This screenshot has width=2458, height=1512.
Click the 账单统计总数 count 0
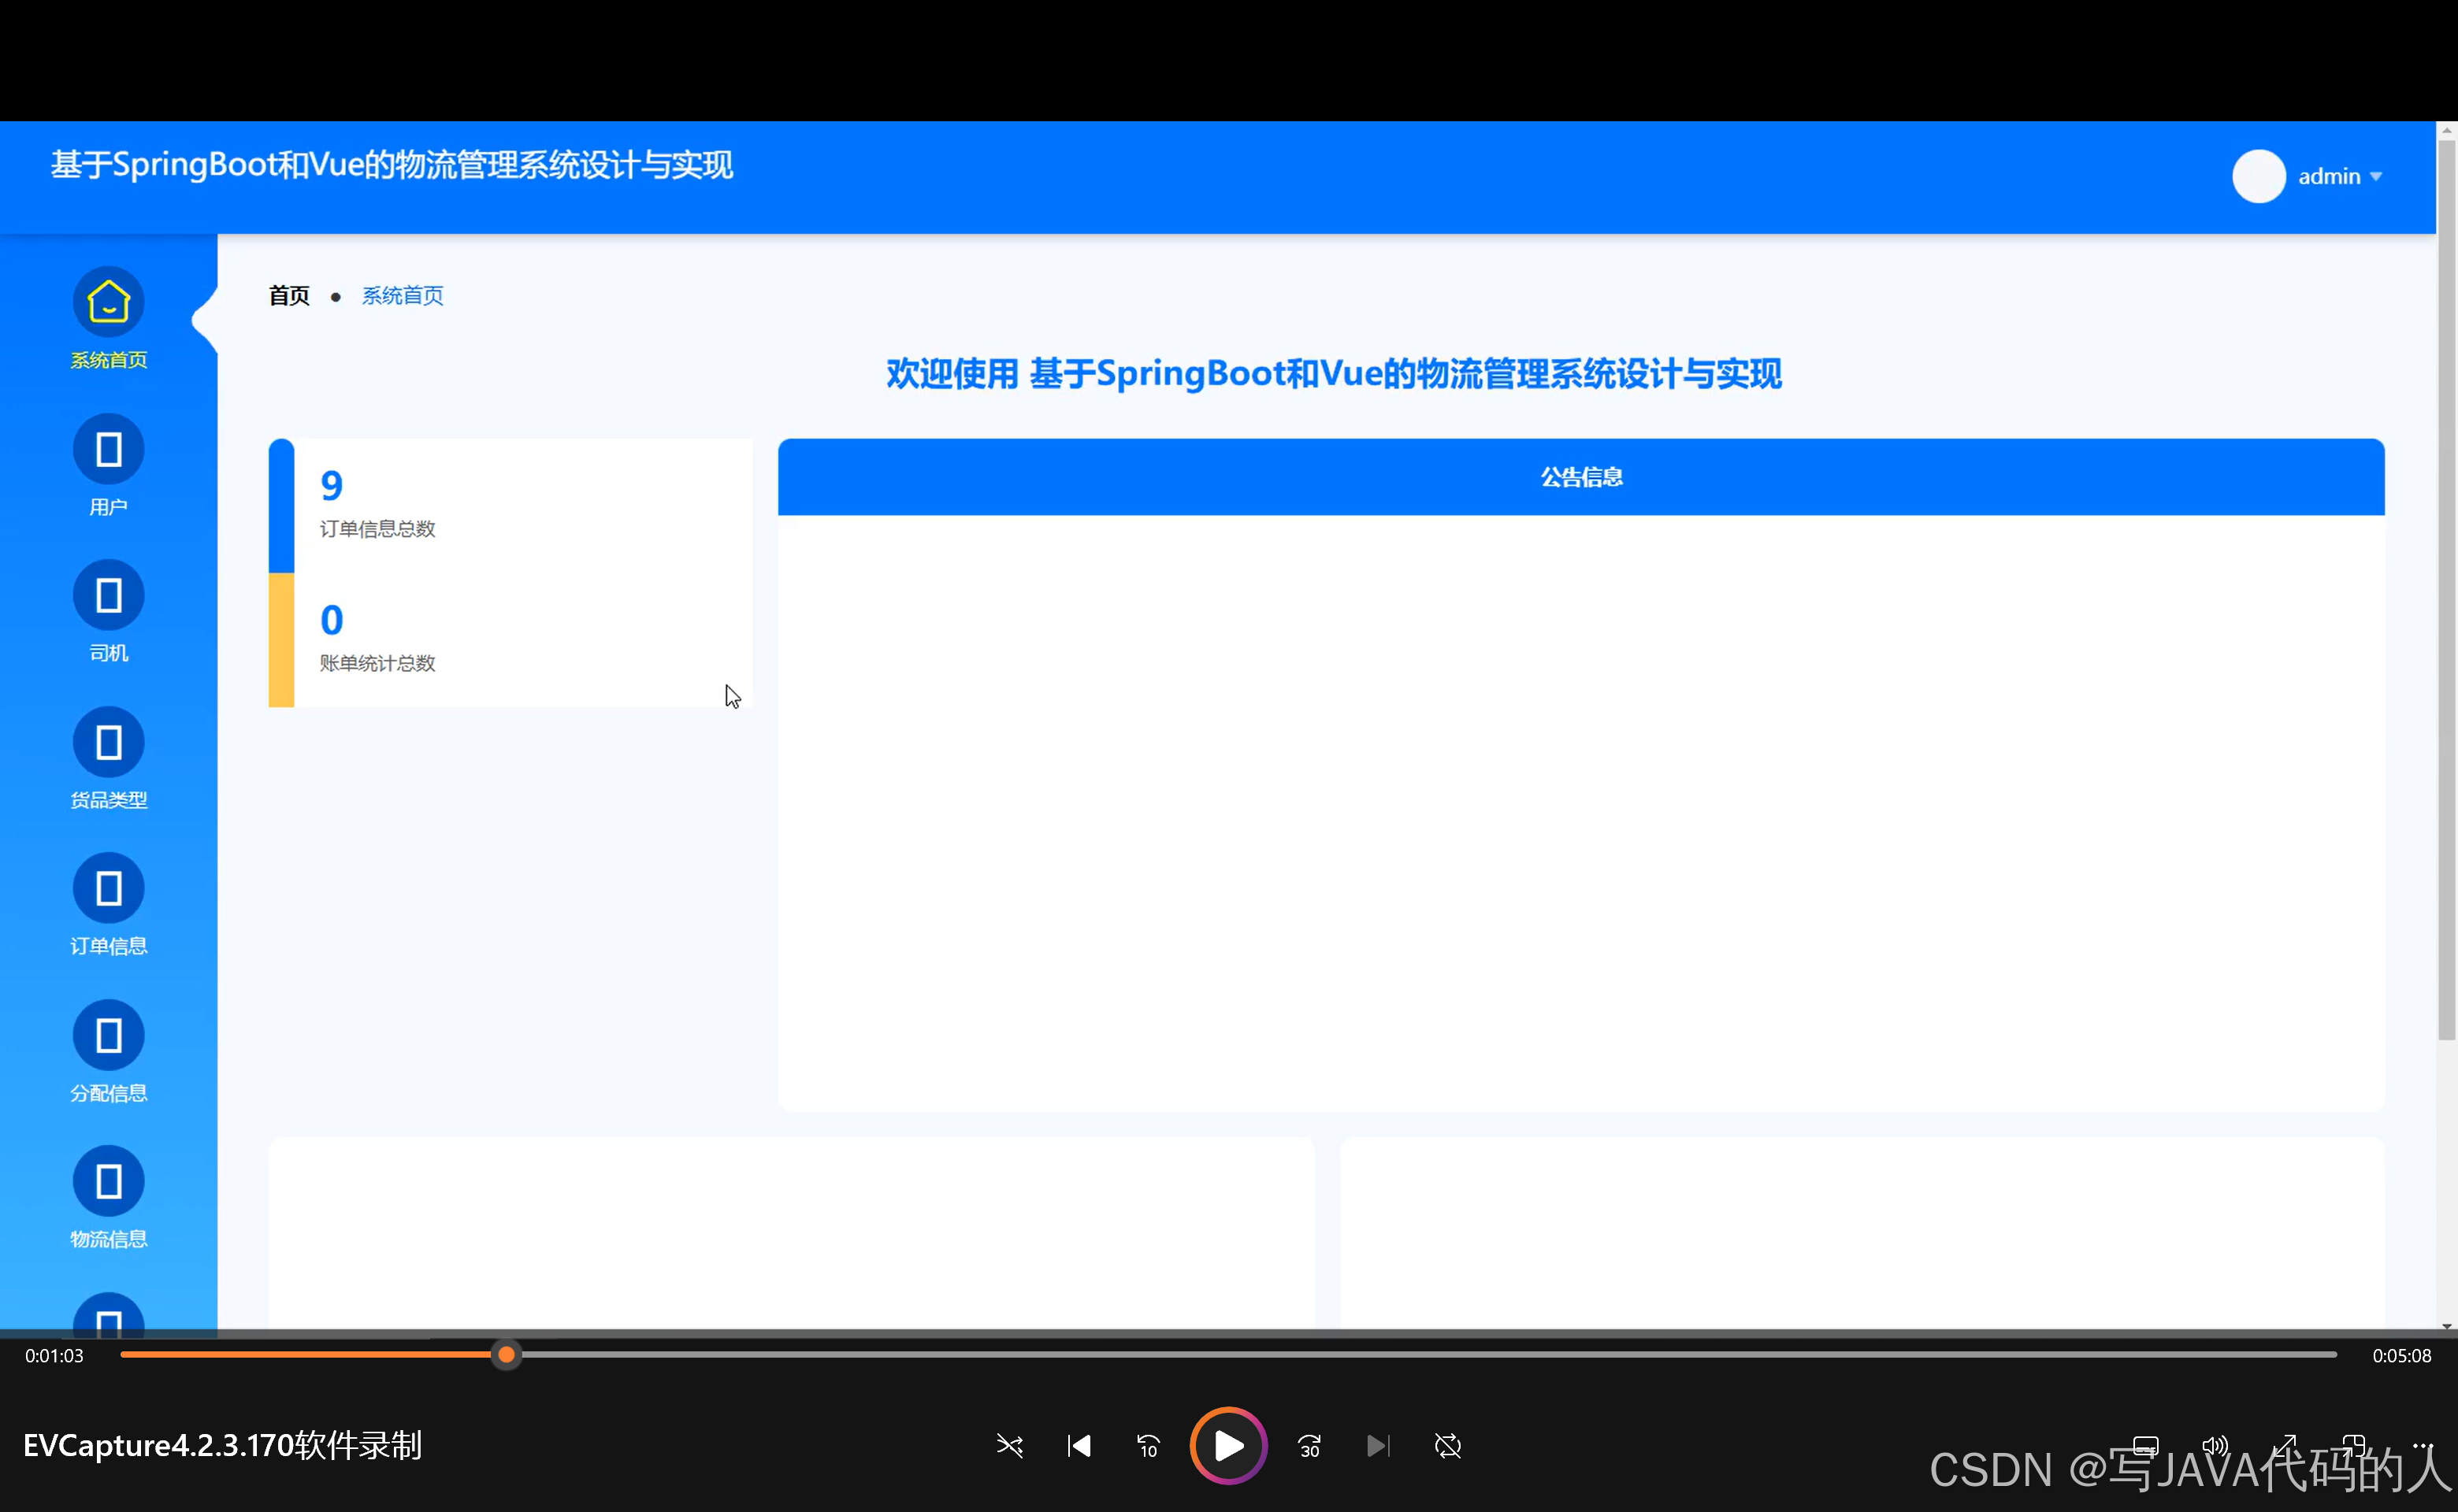click(331, 620)
